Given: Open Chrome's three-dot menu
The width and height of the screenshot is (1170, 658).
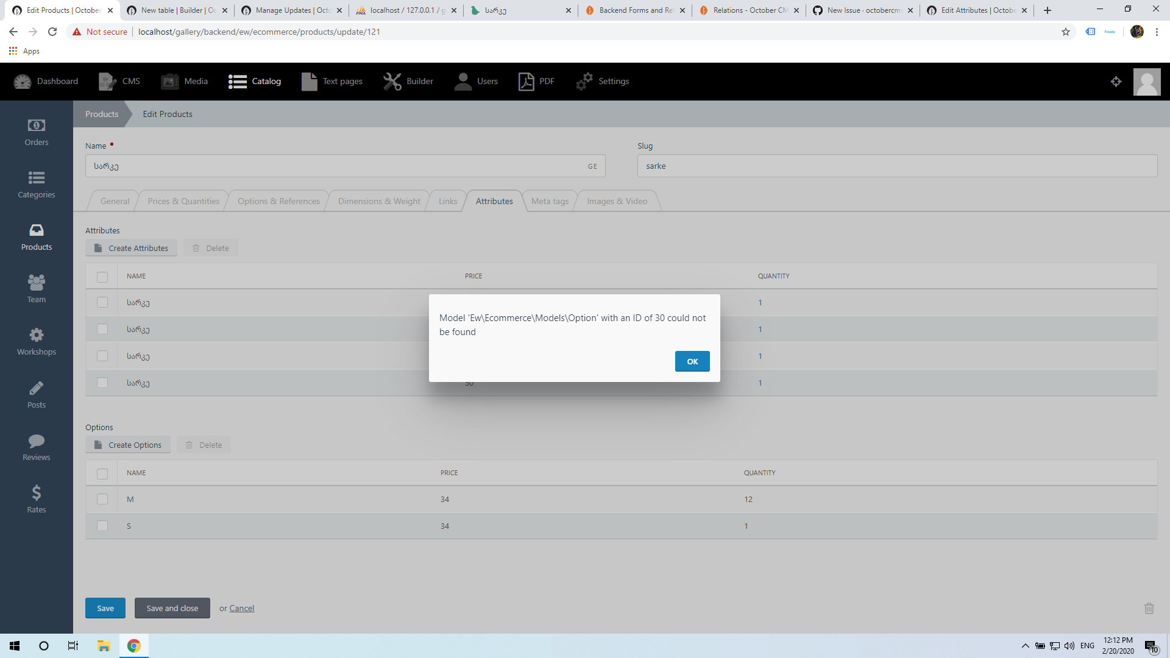Looking at the screenshot, I should 1157,32.
